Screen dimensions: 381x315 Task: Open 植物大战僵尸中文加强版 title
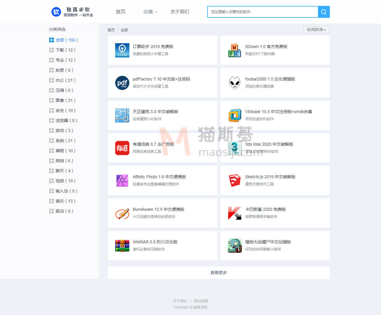pos(268,242)
